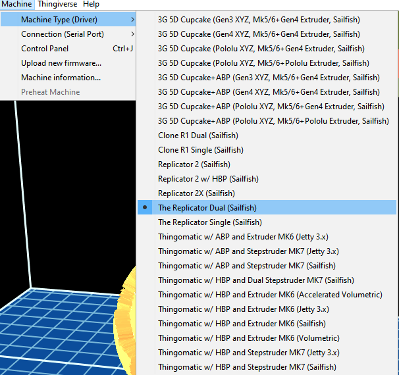Choose Clone R1 Single (Sailfish)

pyautogui.click(x=267, y=150)
